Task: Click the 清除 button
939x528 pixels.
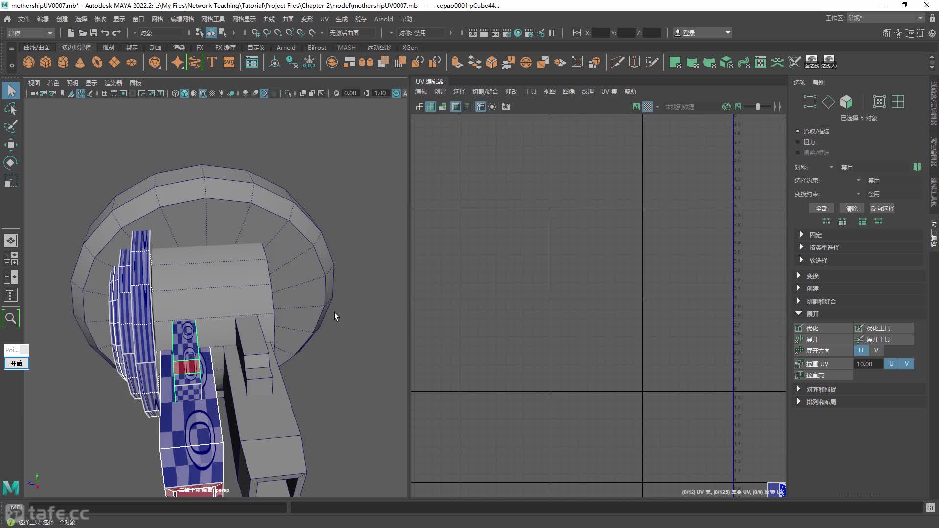Action: (852, 208)
